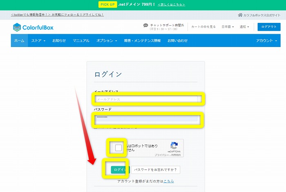
Task: Open the アカウント dropdown
Action: (266, 41)
